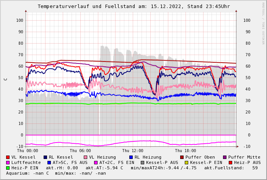
Task: Click the 'AT>5C, FS AUS' legend swatch
Action: tap(49, 163)
